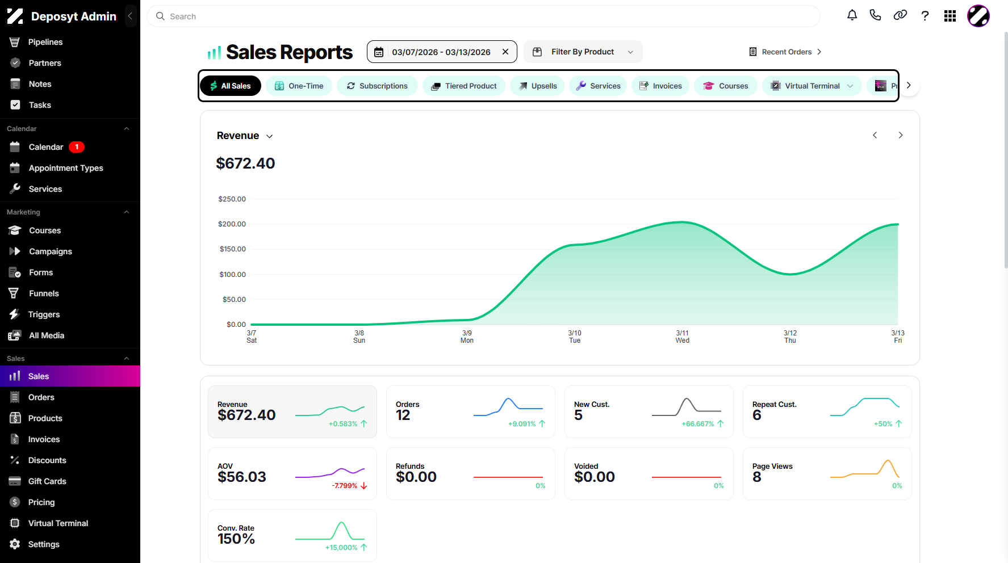This screenshot has height=563, width=1008.
Task: Switch to the One-Time tab
Action: pyautogui.click(x=299, y=86)
